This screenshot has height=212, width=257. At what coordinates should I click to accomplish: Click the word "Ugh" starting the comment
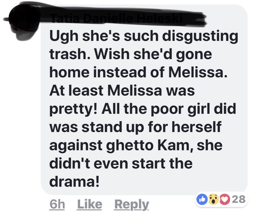point(64,36)
